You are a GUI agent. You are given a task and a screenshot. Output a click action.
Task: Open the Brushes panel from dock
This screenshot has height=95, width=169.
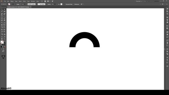(x=167, y=20)
